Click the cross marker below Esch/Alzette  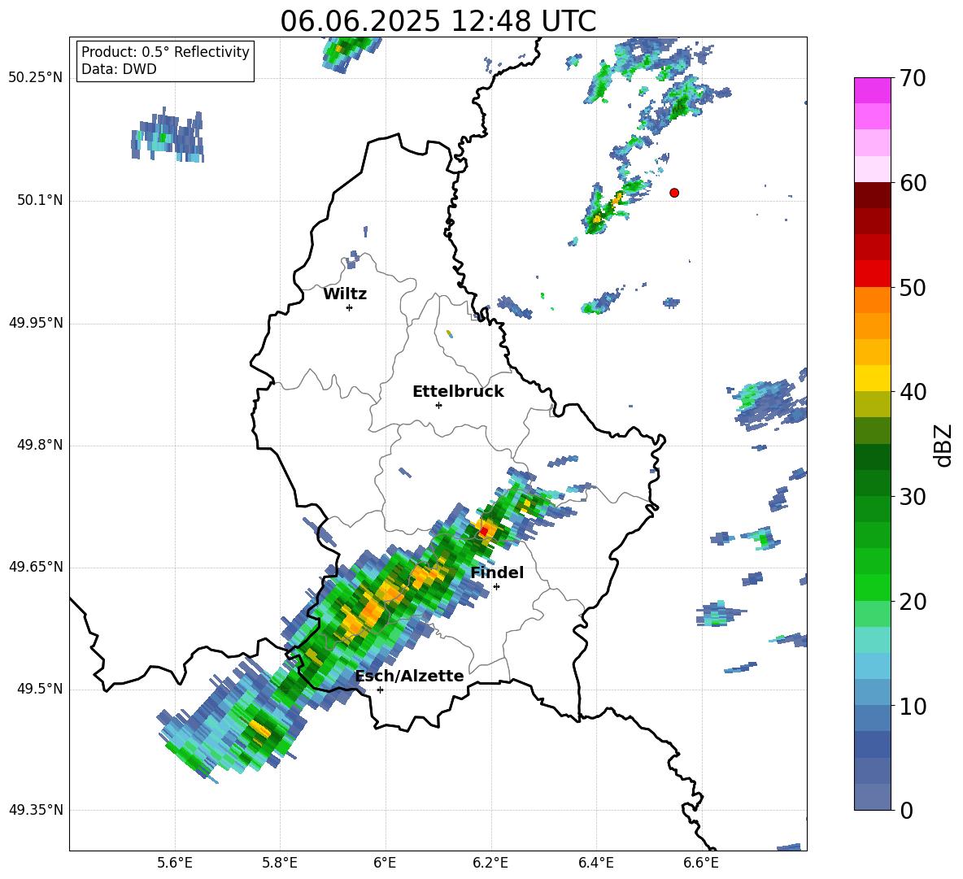pos(380,690)
